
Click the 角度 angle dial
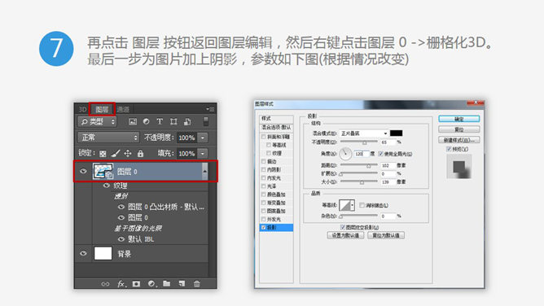click(x=345, y=154)
